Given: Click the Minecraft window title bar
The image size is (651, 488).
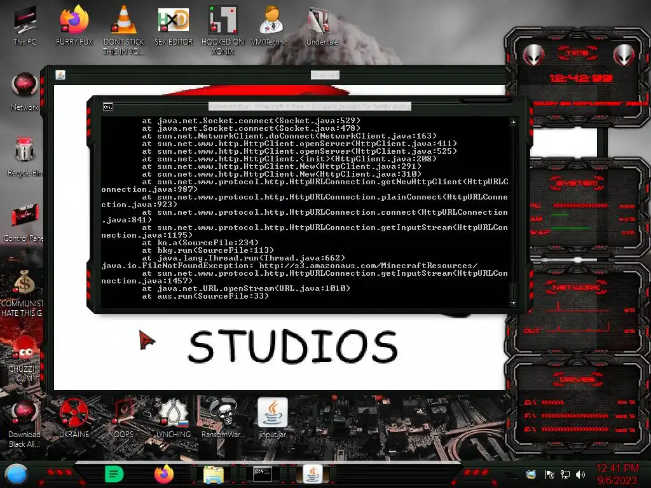Looking at the screenshot, I should click(325, 75).
